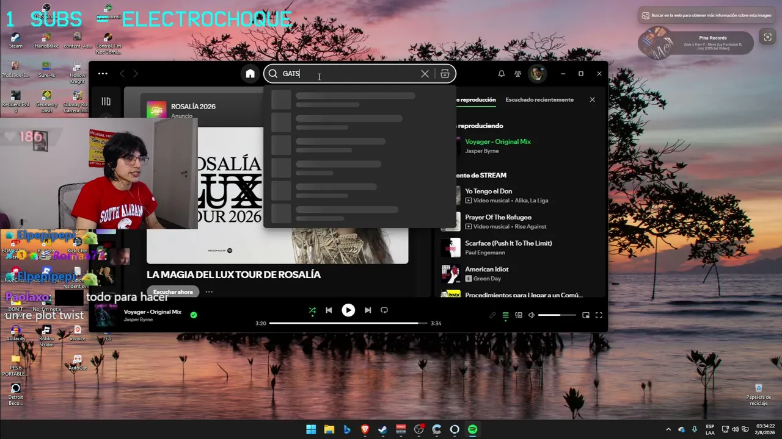This screenshot has height=439, width=782.
Task: Toggle saved checkmark for Voyager
Action: click(194, 315)
